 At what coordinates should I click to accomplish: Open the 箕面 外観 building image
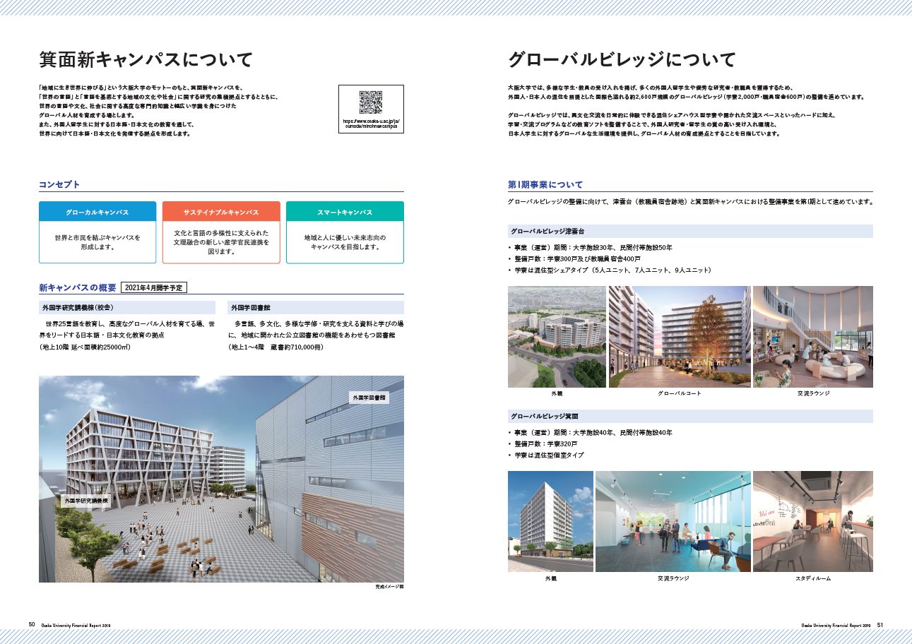click(550, 521)
